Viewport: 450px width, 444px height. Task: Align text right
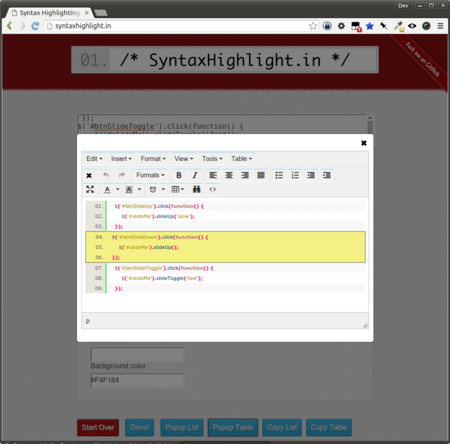245,175
